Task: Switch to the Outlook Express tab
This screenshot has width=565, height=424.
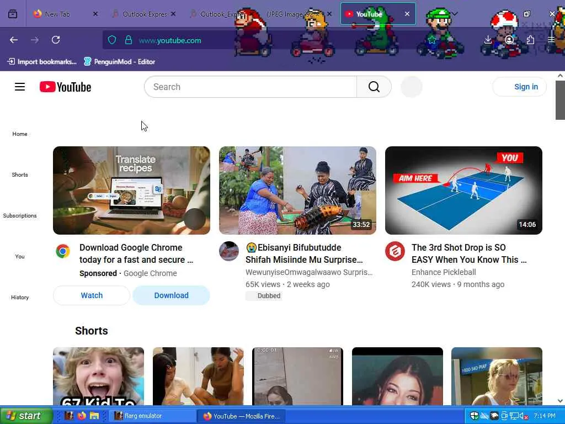Action: pyautogui.click(x=144, y=14)
